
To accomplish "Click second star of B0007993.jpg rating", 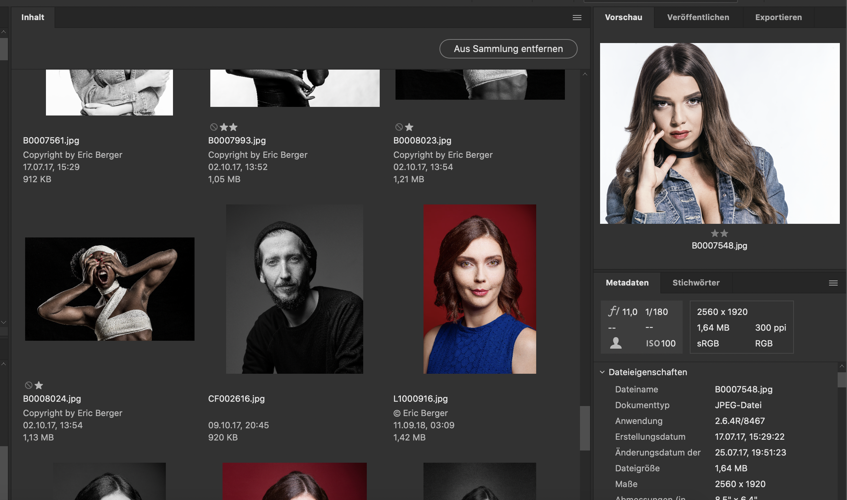I will (x=233, y=127).
